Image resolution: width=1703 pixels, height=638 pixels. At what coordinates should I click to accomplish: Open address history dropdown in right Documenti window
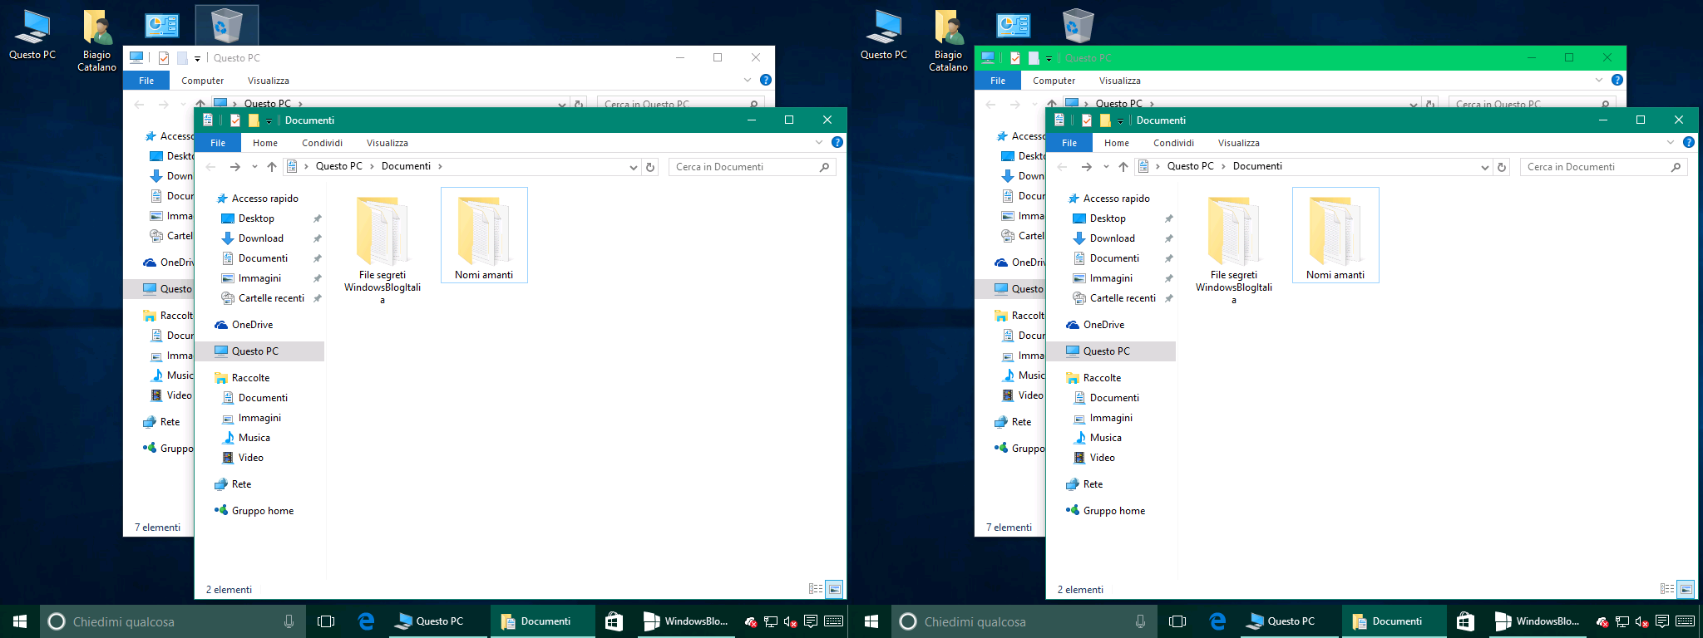1485,167
